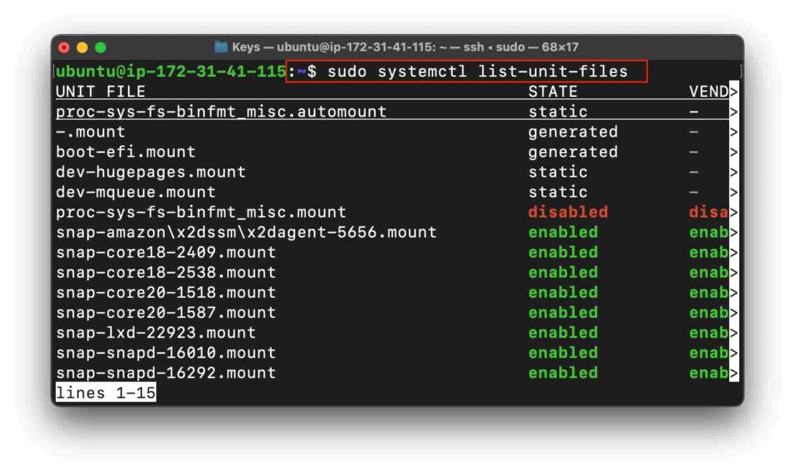Click the STATE column header
Screen dimensions: 795x474
click(553, 92)
